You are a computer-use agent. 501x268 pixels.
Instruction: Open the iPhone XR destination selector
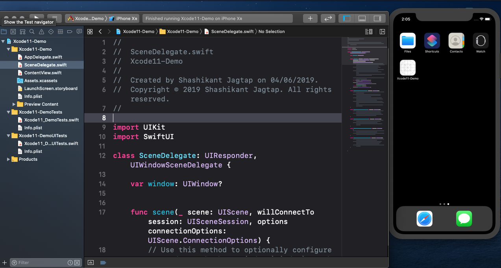click(127, 18)
